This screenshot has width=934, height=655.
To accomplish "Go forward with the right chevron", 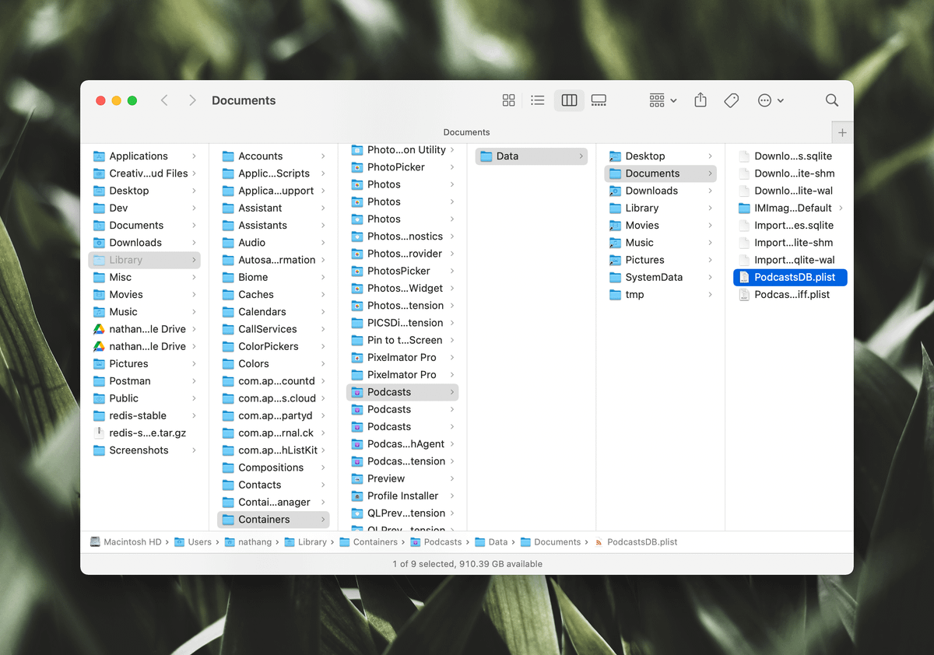I will click(x=192, y=100).
